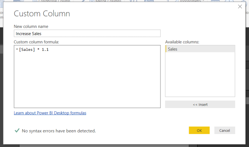This screenshot has height=147, width=249.
Task: Click the Available columns label
Action: 182,42
